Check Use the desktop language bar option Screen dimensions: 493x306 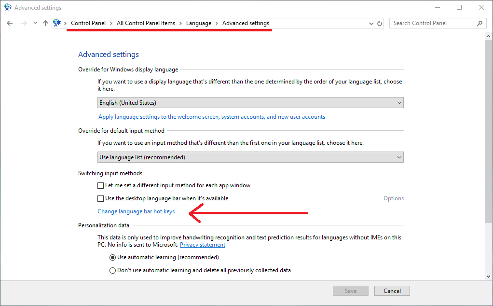[100, 198]
